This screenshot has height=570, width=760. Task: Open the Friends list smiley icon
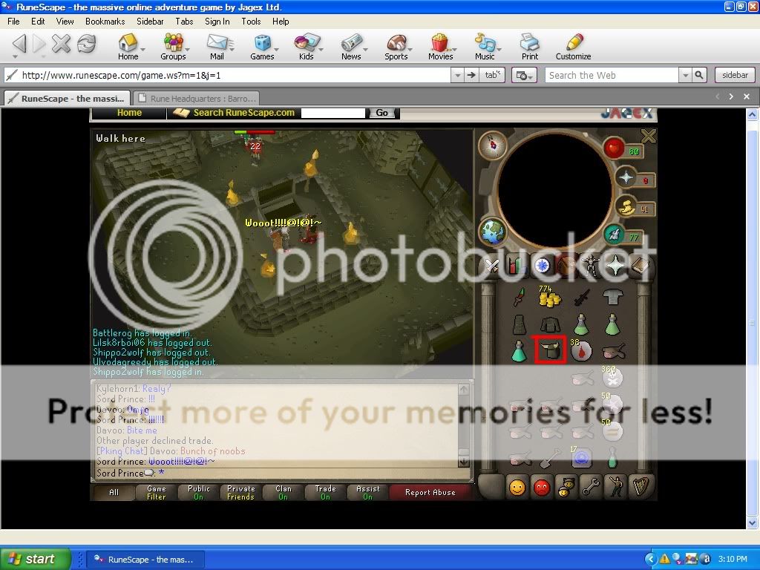[518, 488]
